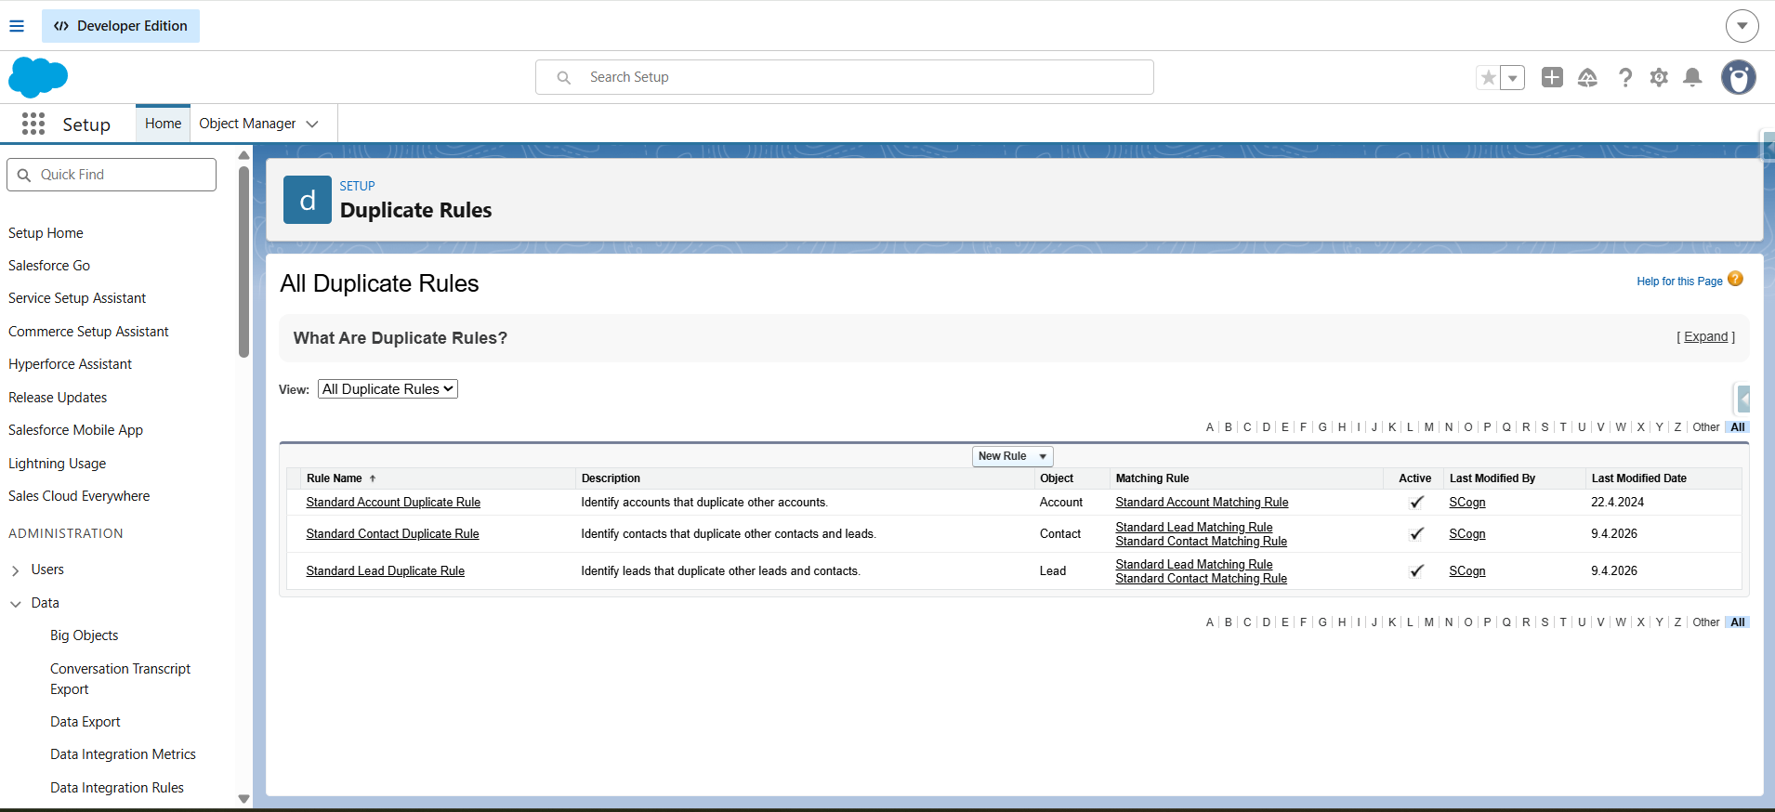Click Active checkmark for Standard Lead Duplicate Rule
1775x812 pixels.
coord(1416,571)
